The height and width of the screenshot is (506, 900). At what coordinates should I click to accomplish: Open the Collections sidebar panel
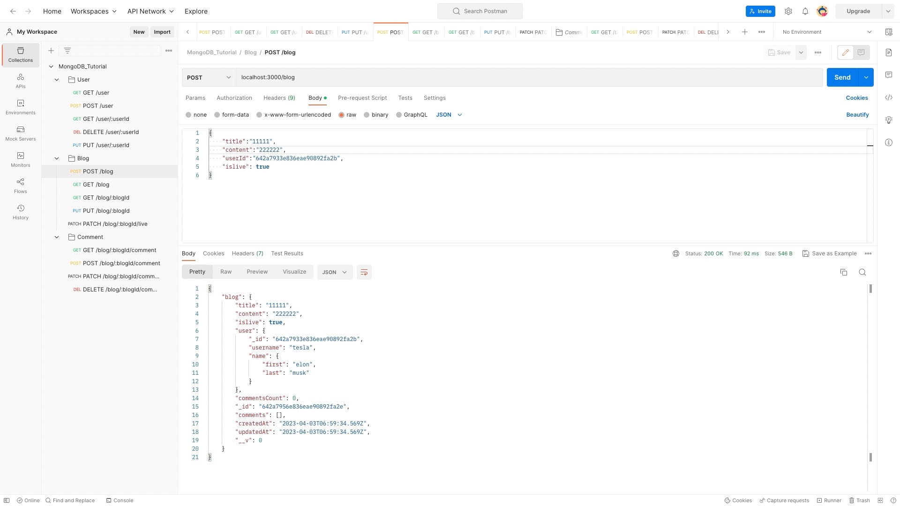pyautogui.click(x=21, y=55)
